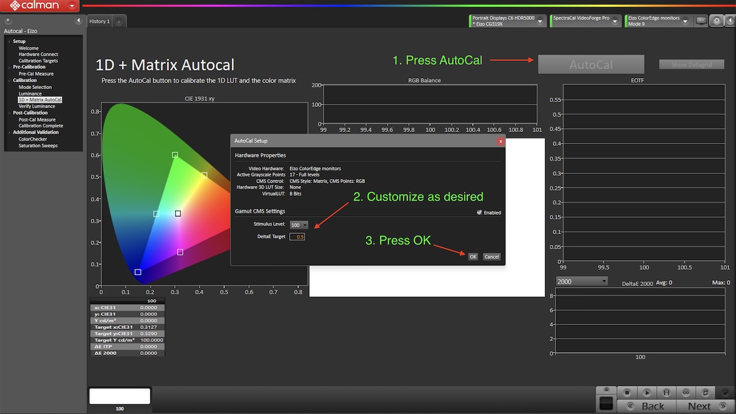Open the DeltaE 2000 formula dropdown

582,281
